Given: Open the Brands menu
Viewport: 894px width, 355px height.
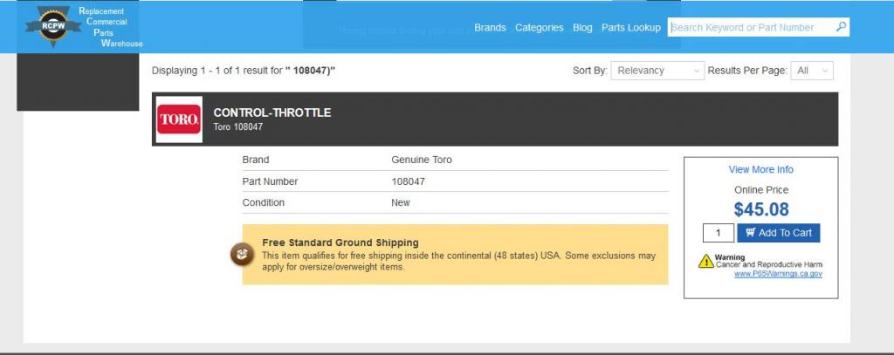Looking at the screenshot, I should coord(490,27).
